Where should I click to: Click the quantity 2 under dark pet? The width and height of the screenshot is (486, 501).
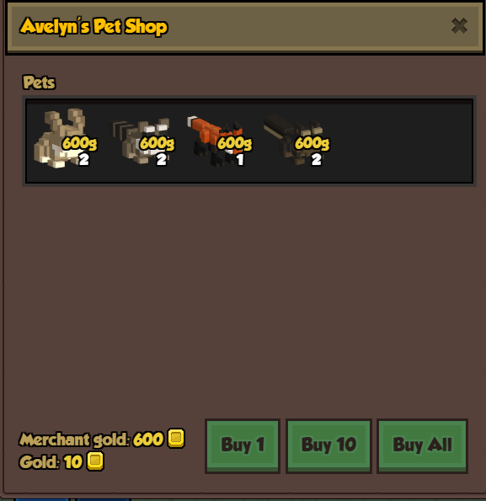[317, 159]
